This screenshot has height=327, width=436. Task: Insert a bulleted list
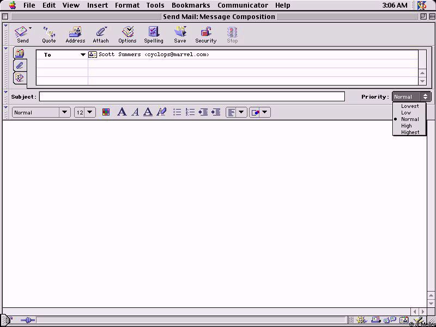pyautogui.click(x=177, y=112)
